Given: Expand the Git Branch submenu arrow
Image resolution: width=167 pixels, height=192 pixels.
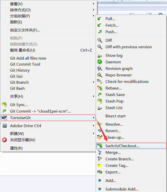Looking at the screenshot, I should [x=94, y=82].
